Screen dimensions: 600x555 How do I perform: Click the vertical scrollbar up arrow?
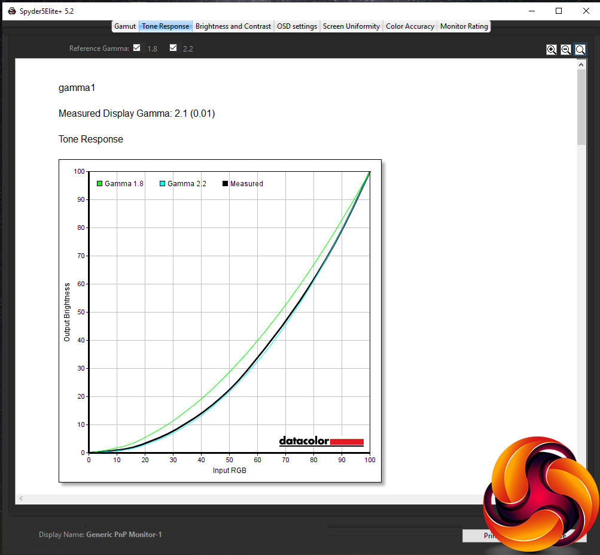pyautogui.click(x=581, y=65)
